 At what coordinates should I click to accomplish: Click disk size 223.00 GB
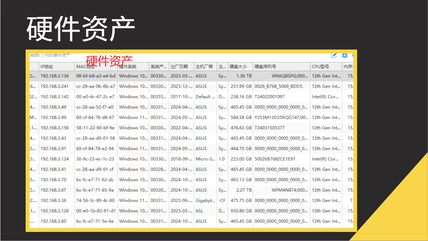coord(241,159)
